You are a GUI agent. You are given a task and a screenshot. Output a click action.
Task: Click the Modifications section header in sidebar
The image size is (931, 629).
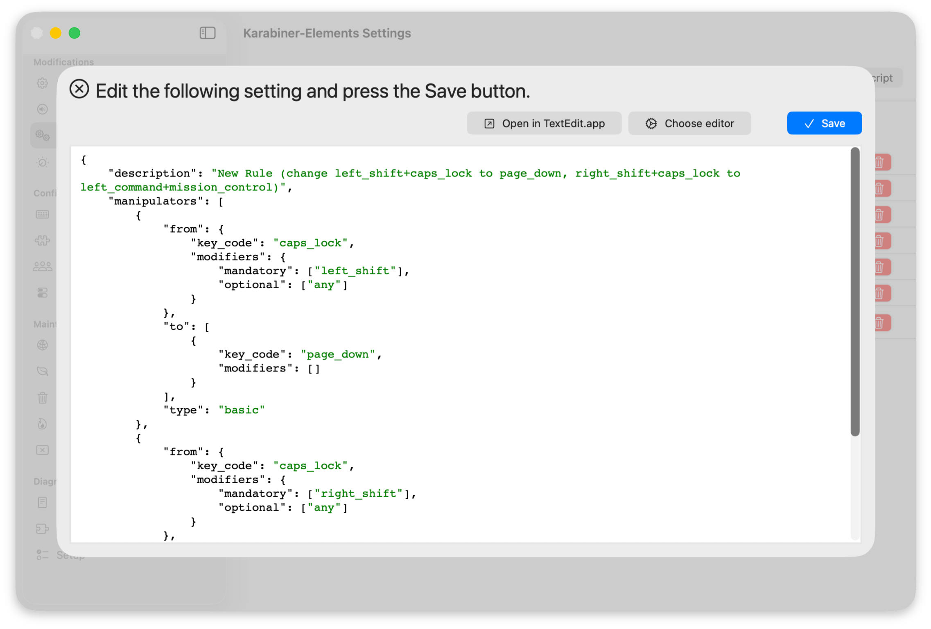click(x=63, y=62)
